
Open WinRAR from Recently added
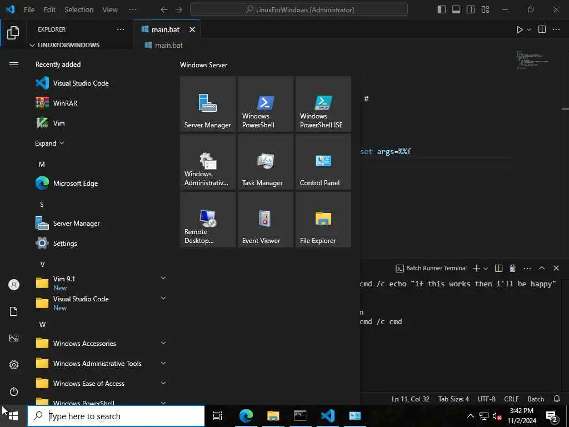[x=101, y=103]
